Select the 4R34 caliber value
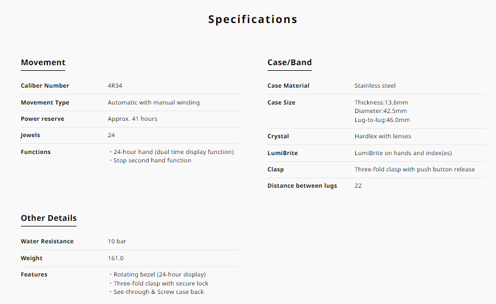Viewport: 496px width, 304px height. click(x=115, y=86)
